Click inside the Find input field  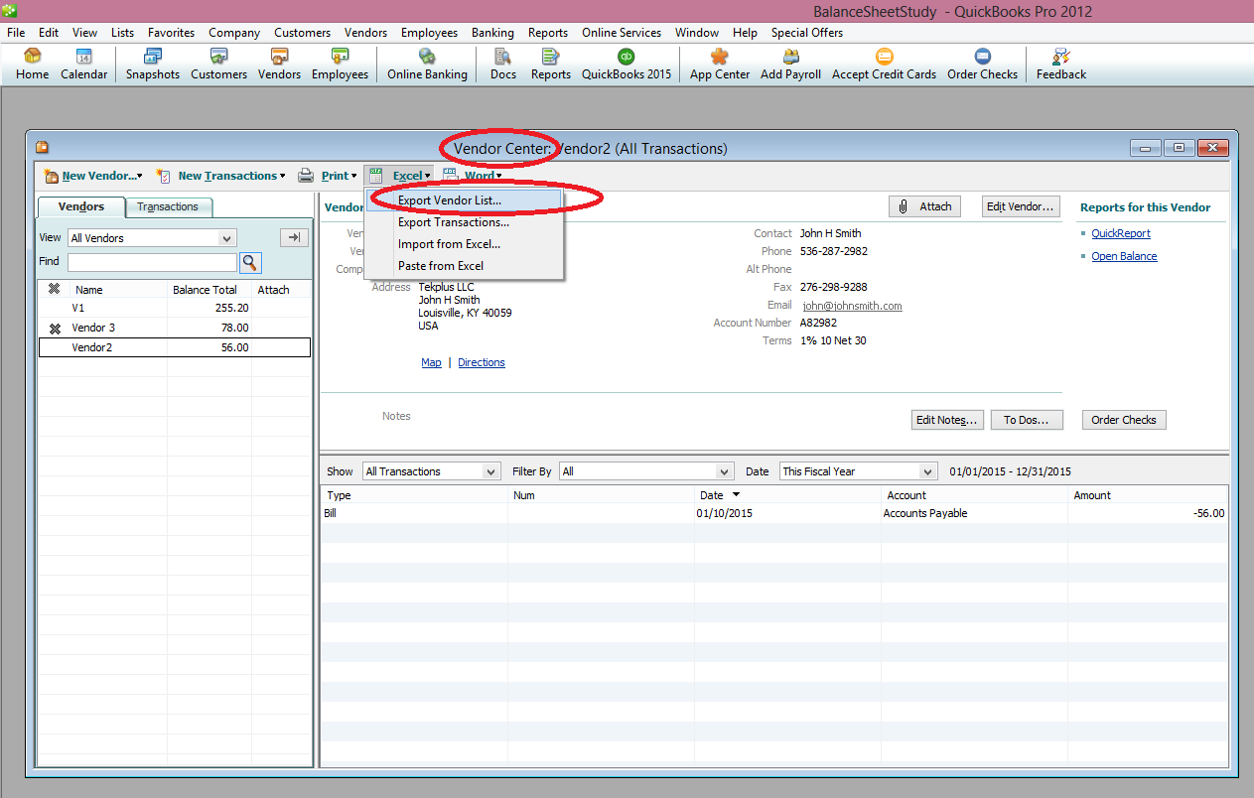tap(151, 262)
